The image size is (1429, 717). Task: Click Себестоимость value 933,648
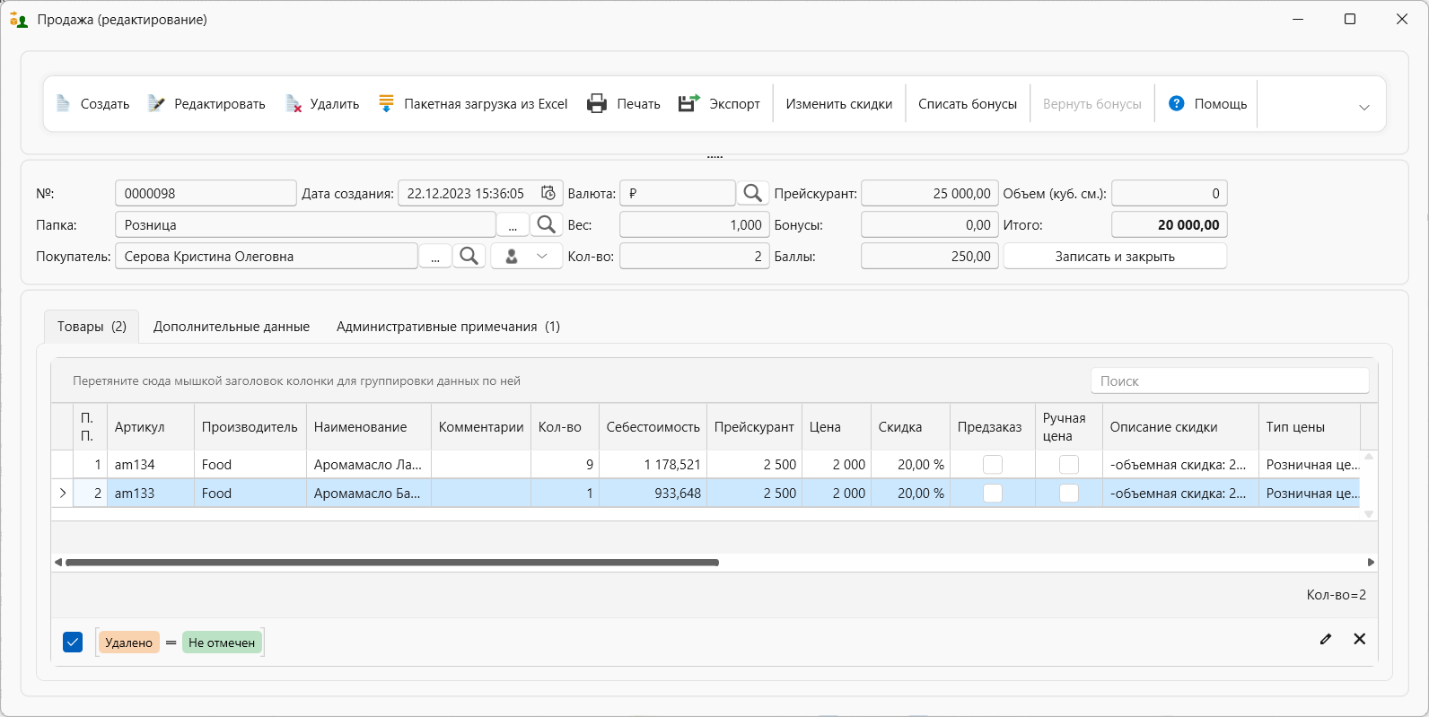coord(653,494)
